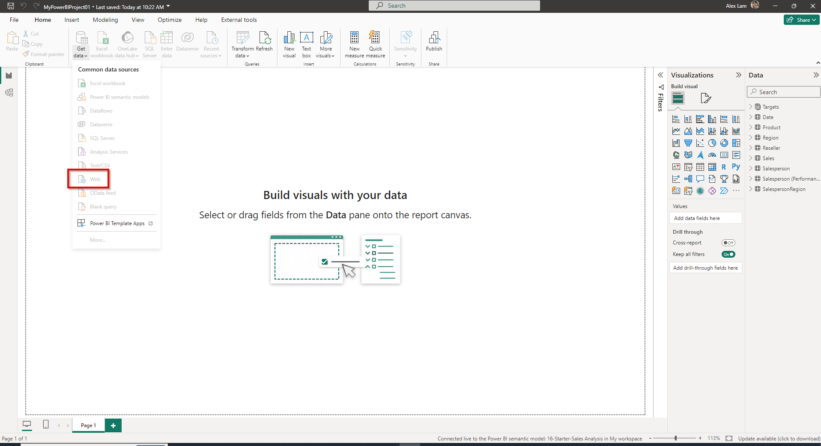Image resolution: width=821 pixels, height=446 pixels.
Task: Select the Gauge visual
Action: pos(712,155)
